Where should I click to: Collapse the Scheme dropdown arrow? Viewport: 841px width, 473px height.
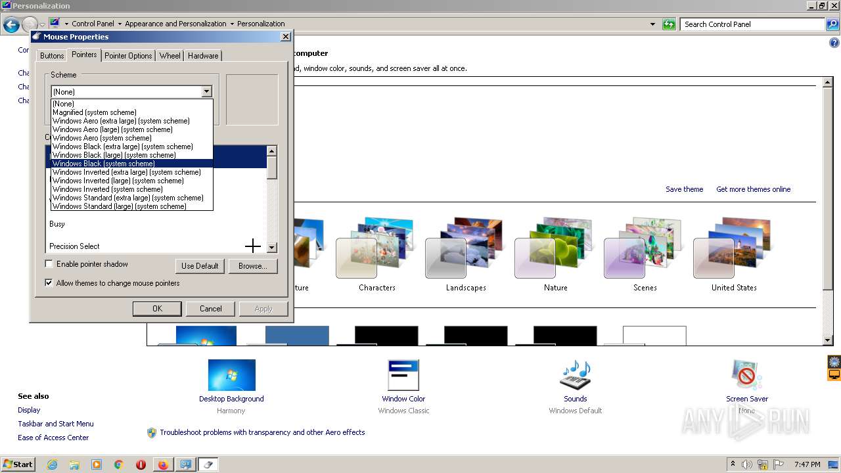[207, 92]
